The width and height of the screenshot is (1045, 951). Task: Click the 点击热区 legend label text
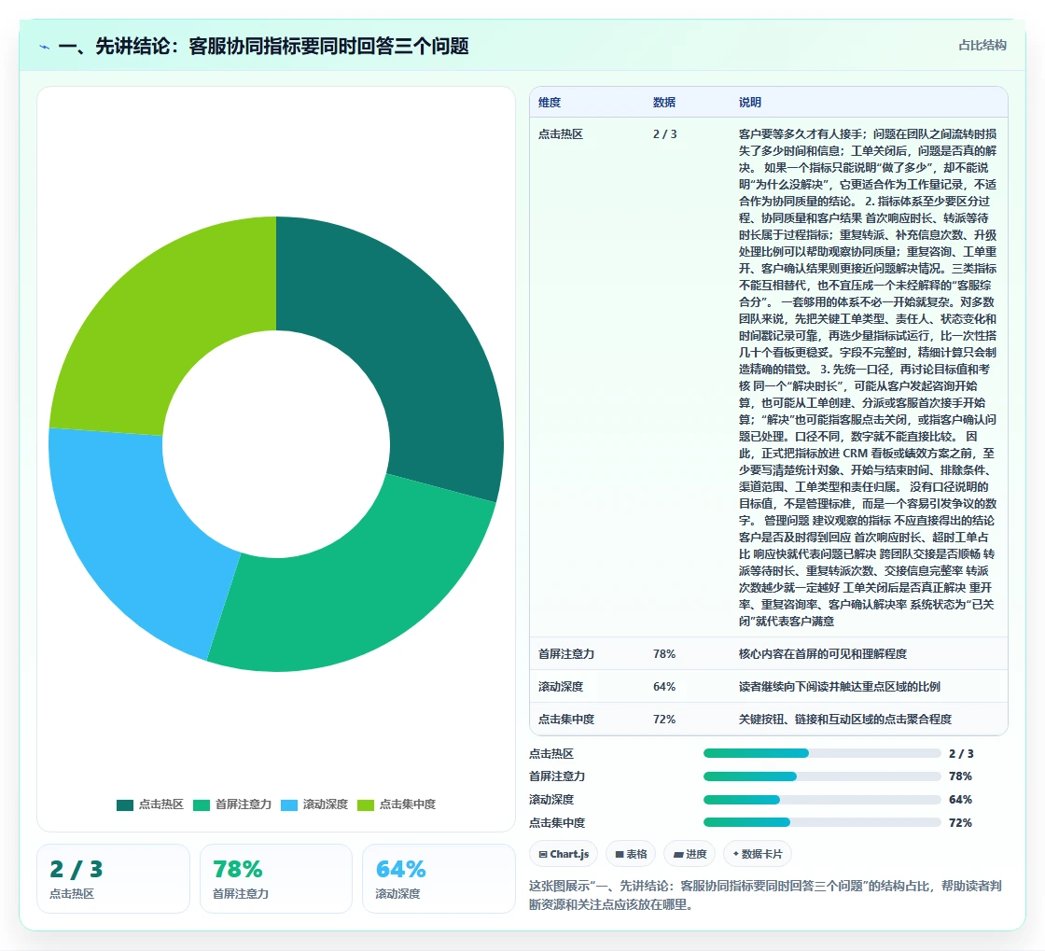(x=161, y=805)
